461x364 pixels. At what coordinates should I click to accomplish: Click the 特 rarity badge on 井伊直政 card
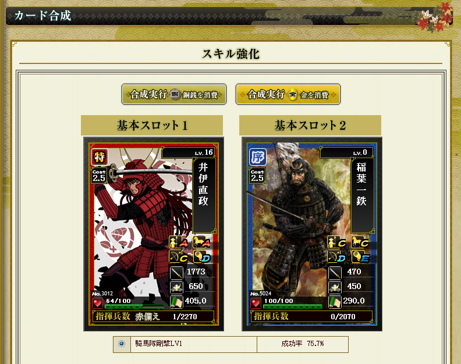pos(100,157)
